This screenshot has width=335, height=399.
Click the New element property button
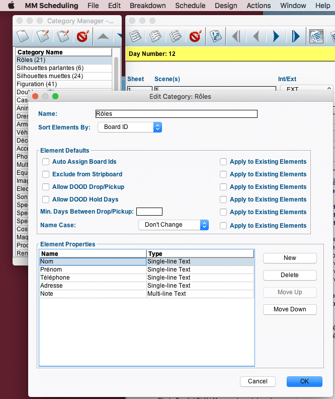pos(290,258)
